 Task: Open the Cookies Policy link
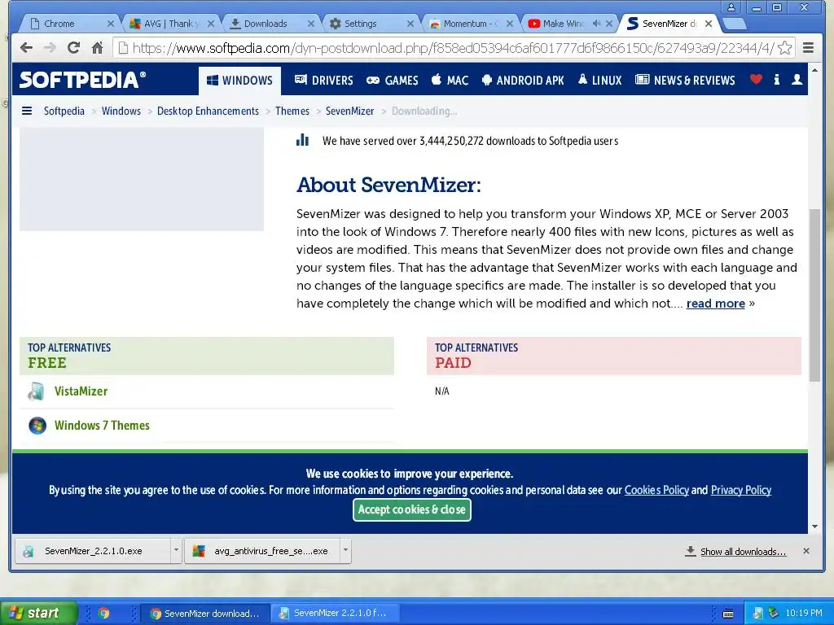pos(656,490)
